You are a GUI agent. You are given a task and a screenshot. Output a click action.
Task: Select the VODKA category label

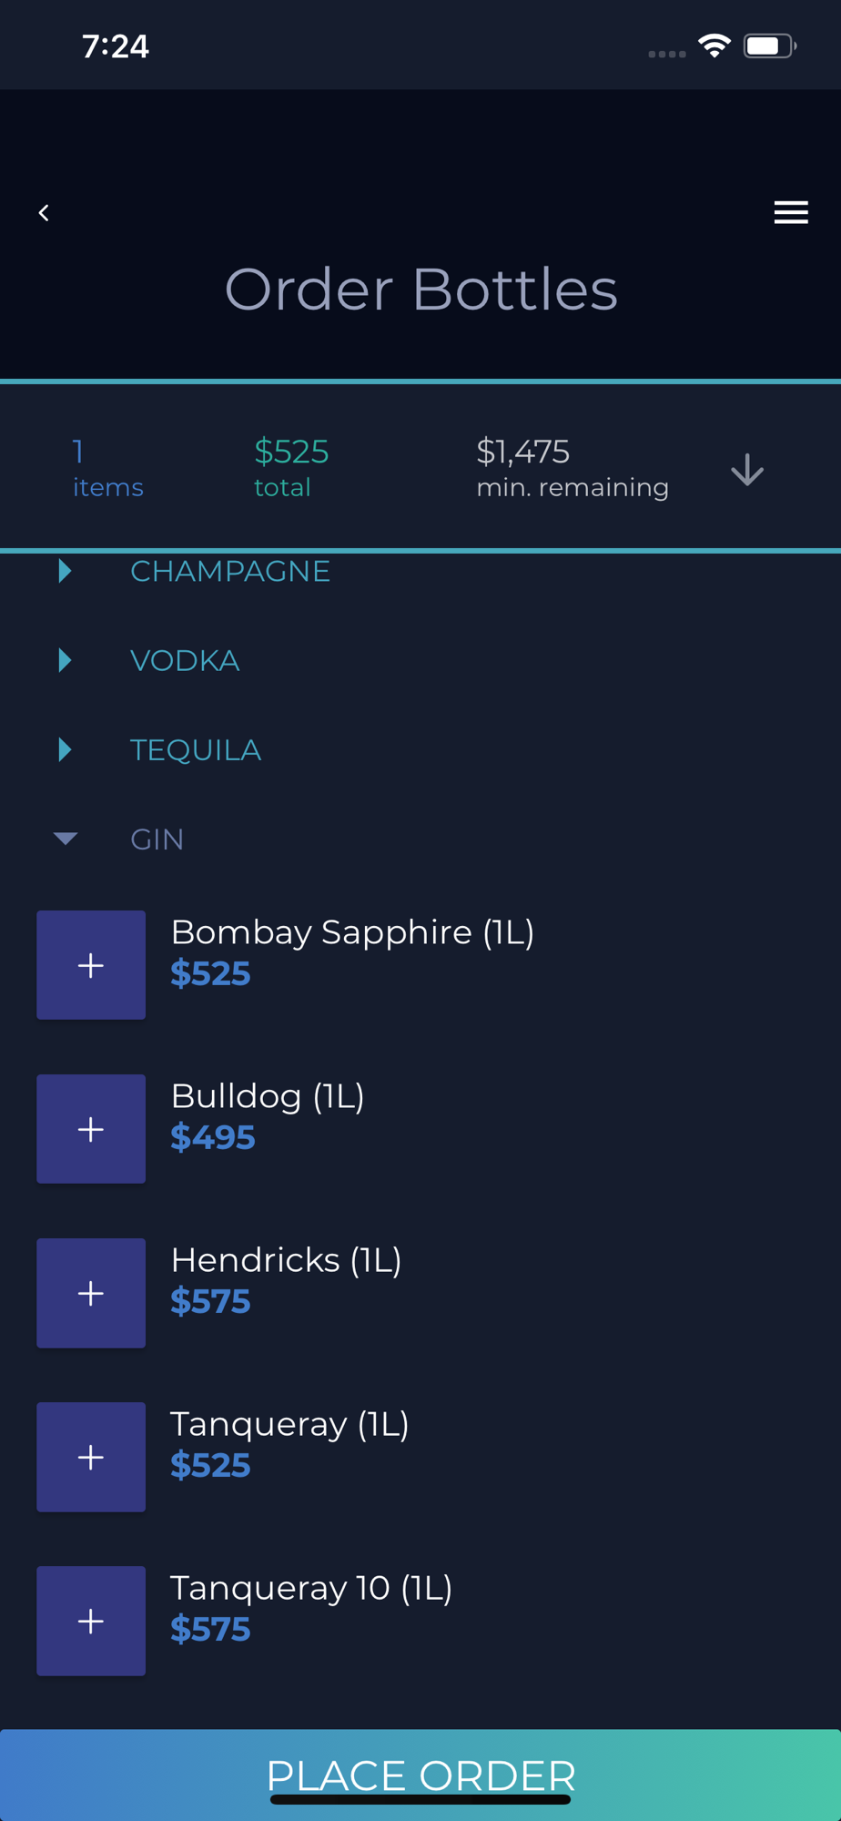[x=185, y=661]
